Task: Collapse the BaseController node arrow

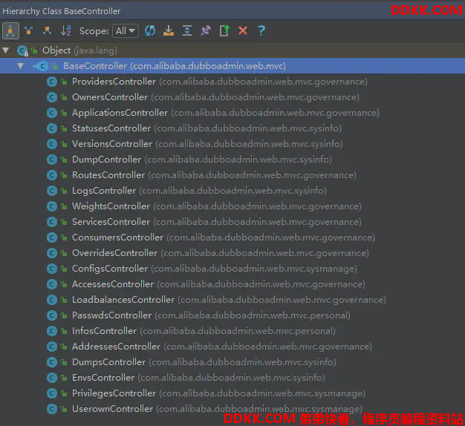Action: (21, 66)
